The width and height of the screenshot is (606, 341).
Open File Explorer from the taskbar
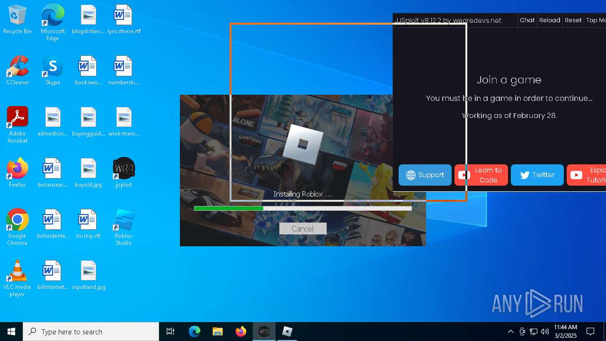[217, 332]
